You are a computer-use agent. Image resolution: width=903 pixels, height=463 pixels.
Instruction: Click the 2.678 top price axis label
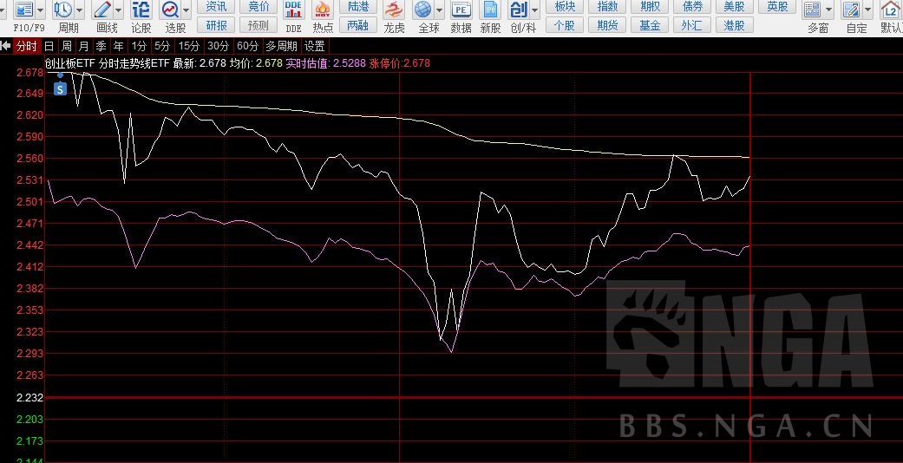pyautogui.click(x=30, y=73)
